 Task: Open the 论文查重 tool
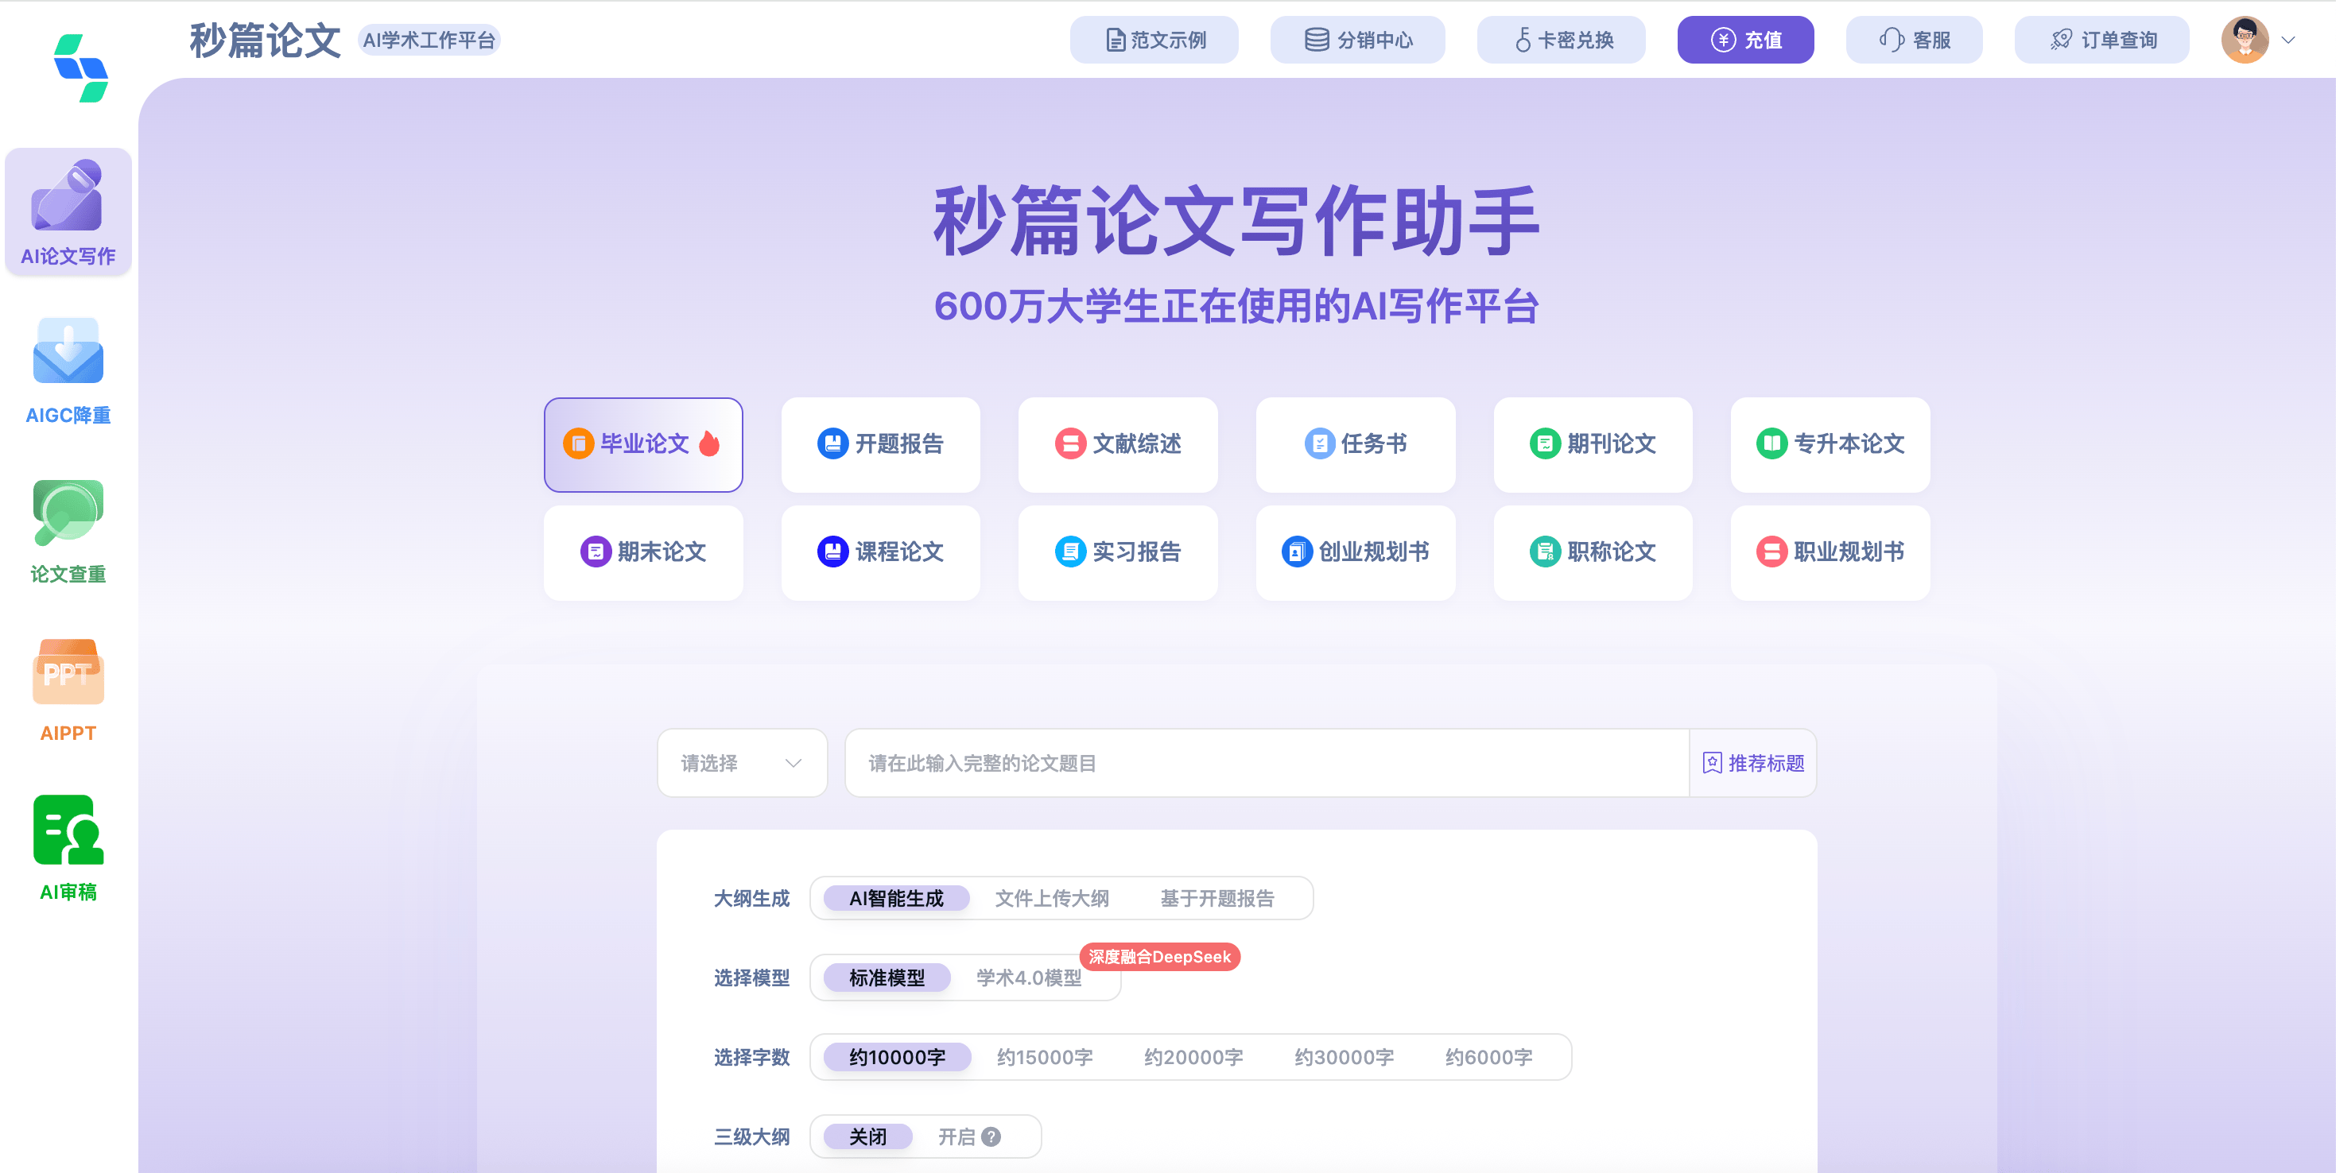pyautogui.click(x=68, y=526)
